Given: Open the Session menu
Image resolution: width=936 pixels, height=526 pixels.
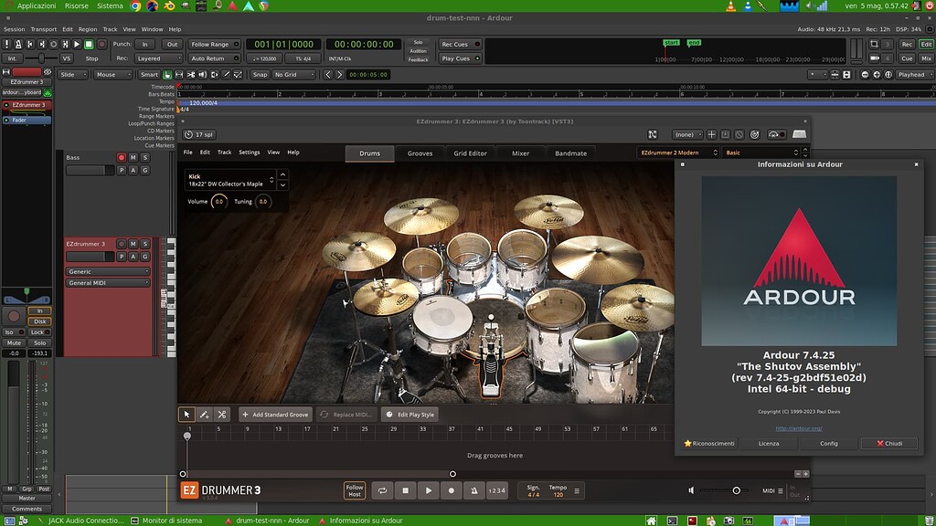Looking at the screenshot, I should point(15,29).
